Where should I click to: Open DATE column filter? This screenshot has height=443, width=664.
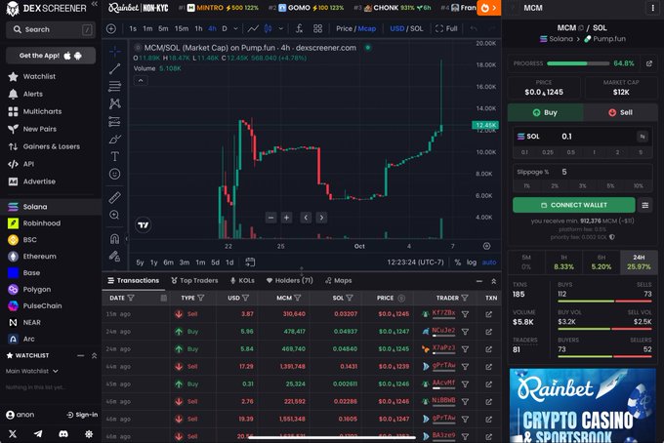tap(131, 298)
